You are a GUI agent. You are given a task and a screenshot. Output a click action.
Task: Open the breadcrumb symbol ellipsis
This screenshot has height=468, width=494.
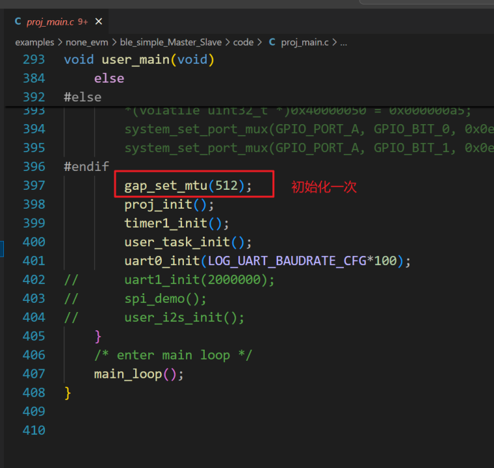pyautogui.click(x=343, y=42)
